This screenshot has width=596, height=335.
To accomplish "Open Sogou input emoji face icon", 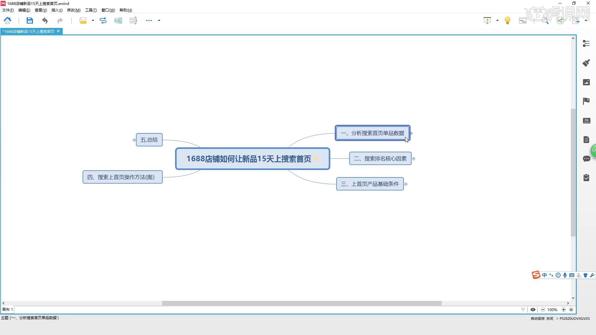I will (x=558, y=275).
